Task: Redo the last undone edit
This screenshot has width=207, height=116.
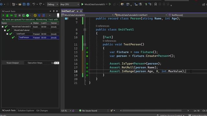Action: [x=40, y=4]
